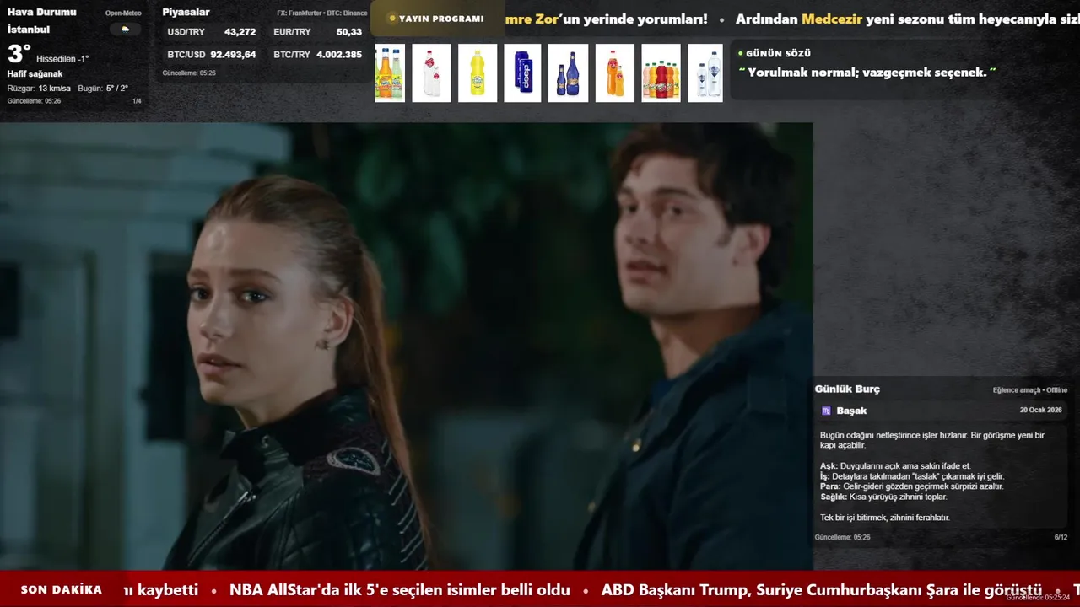The width and height of the screenshot is (1080, 607).
Task: Click the Virgo zodiac icon beside Başak
Action: pos(827,411)
